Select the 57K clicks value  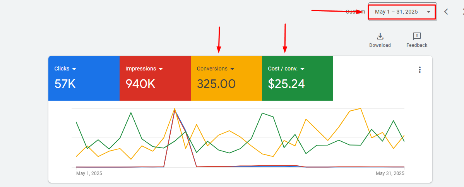coord(65,84)
